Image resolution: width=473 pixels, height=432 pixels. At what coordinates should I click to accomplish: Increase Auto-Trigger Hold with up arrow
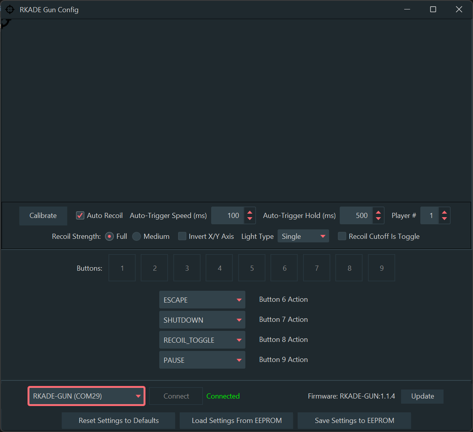[x=378, y=212]
